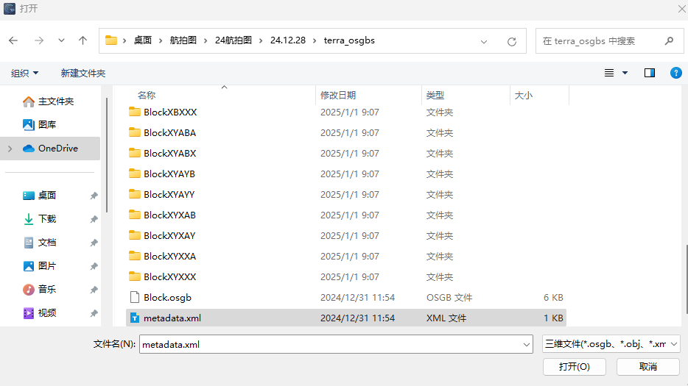Click the search box for terra_osgbs

600,41
